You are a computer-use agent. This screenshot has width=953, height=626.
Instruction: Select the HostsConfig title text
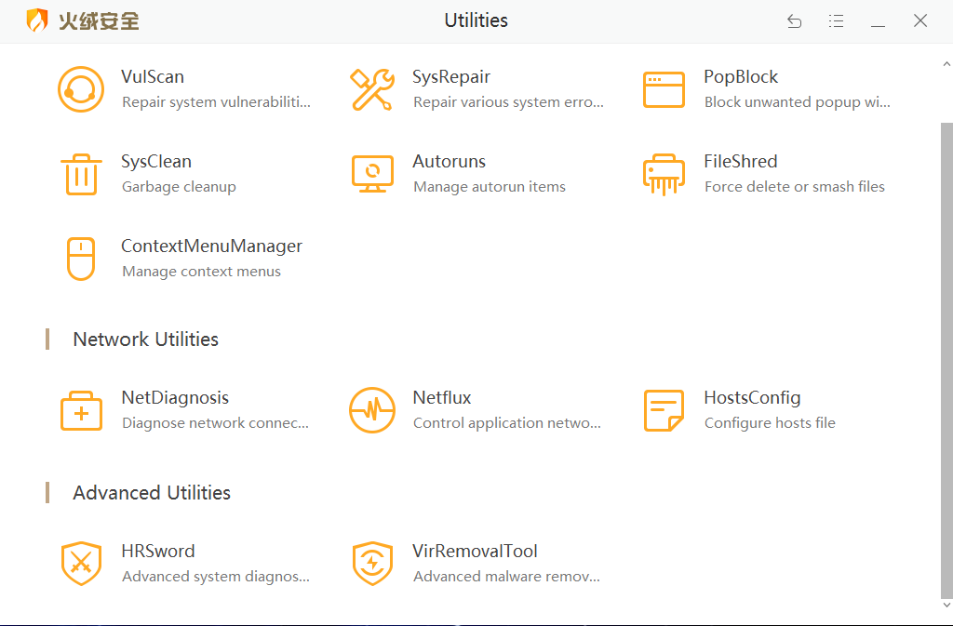752,398
